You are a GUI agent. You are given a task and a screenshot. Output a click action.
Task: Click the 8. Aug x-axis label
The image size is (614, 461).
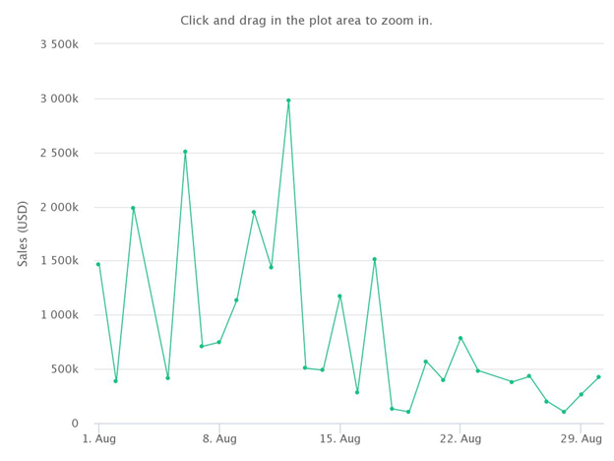[x=219, y=438]
